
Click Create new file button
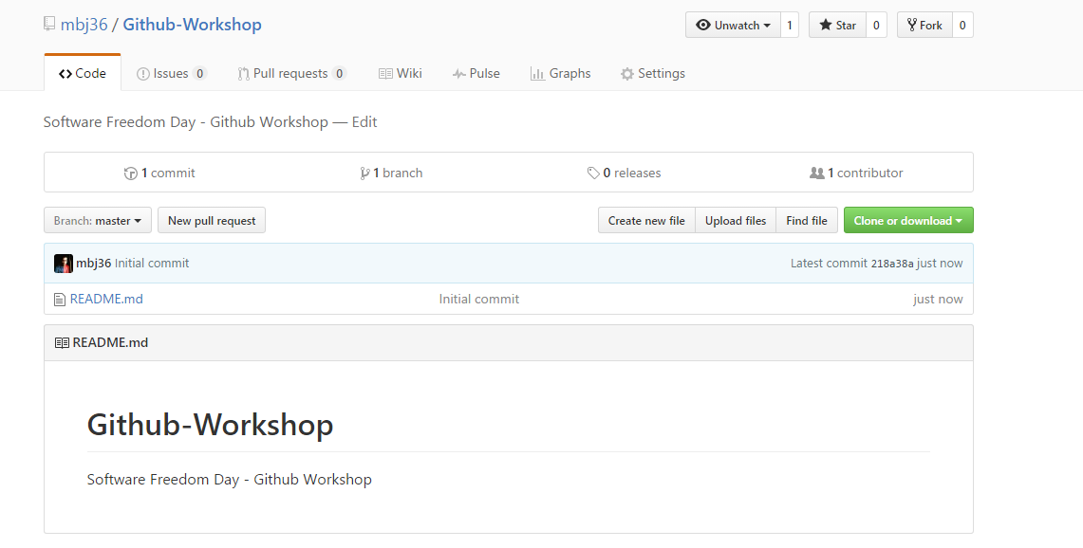[x=646, y=220]
